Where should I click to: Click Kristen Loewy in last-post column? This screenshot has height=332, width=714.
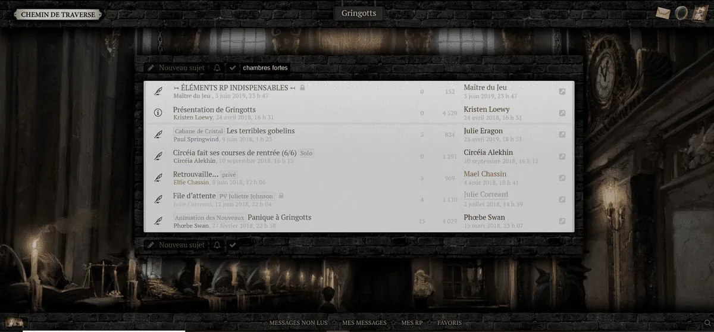pyautogui.click(x=487, y=109)
